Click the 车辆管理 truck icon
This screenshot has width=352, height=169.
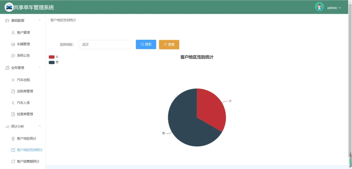13,44
